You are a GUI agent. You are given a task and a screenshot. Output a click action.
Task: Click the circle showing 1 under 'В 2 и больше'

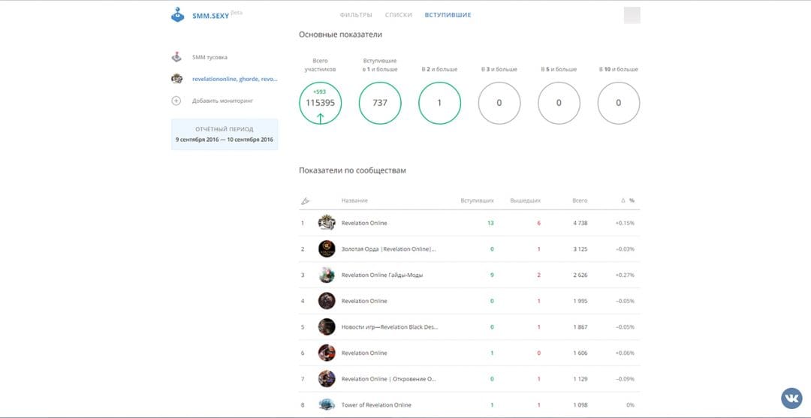click(x=439, y=103)
